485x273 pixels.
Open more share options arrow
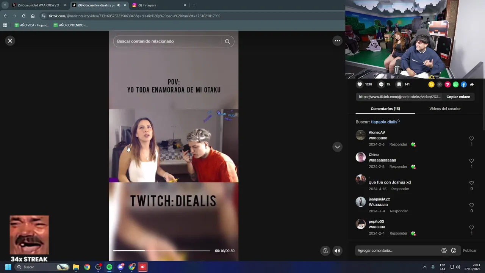point(472,85)
